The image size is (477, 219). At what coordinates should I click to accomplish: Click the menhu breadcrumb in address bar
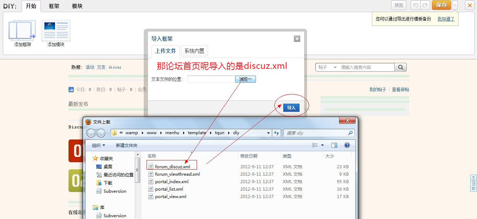[x=172, y=133]
